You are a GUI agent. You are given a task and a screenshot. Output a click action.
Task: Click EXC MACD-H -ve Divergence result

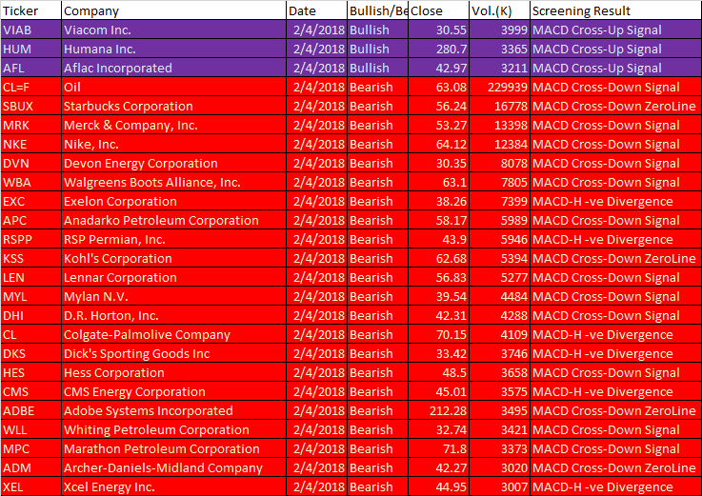615,202
